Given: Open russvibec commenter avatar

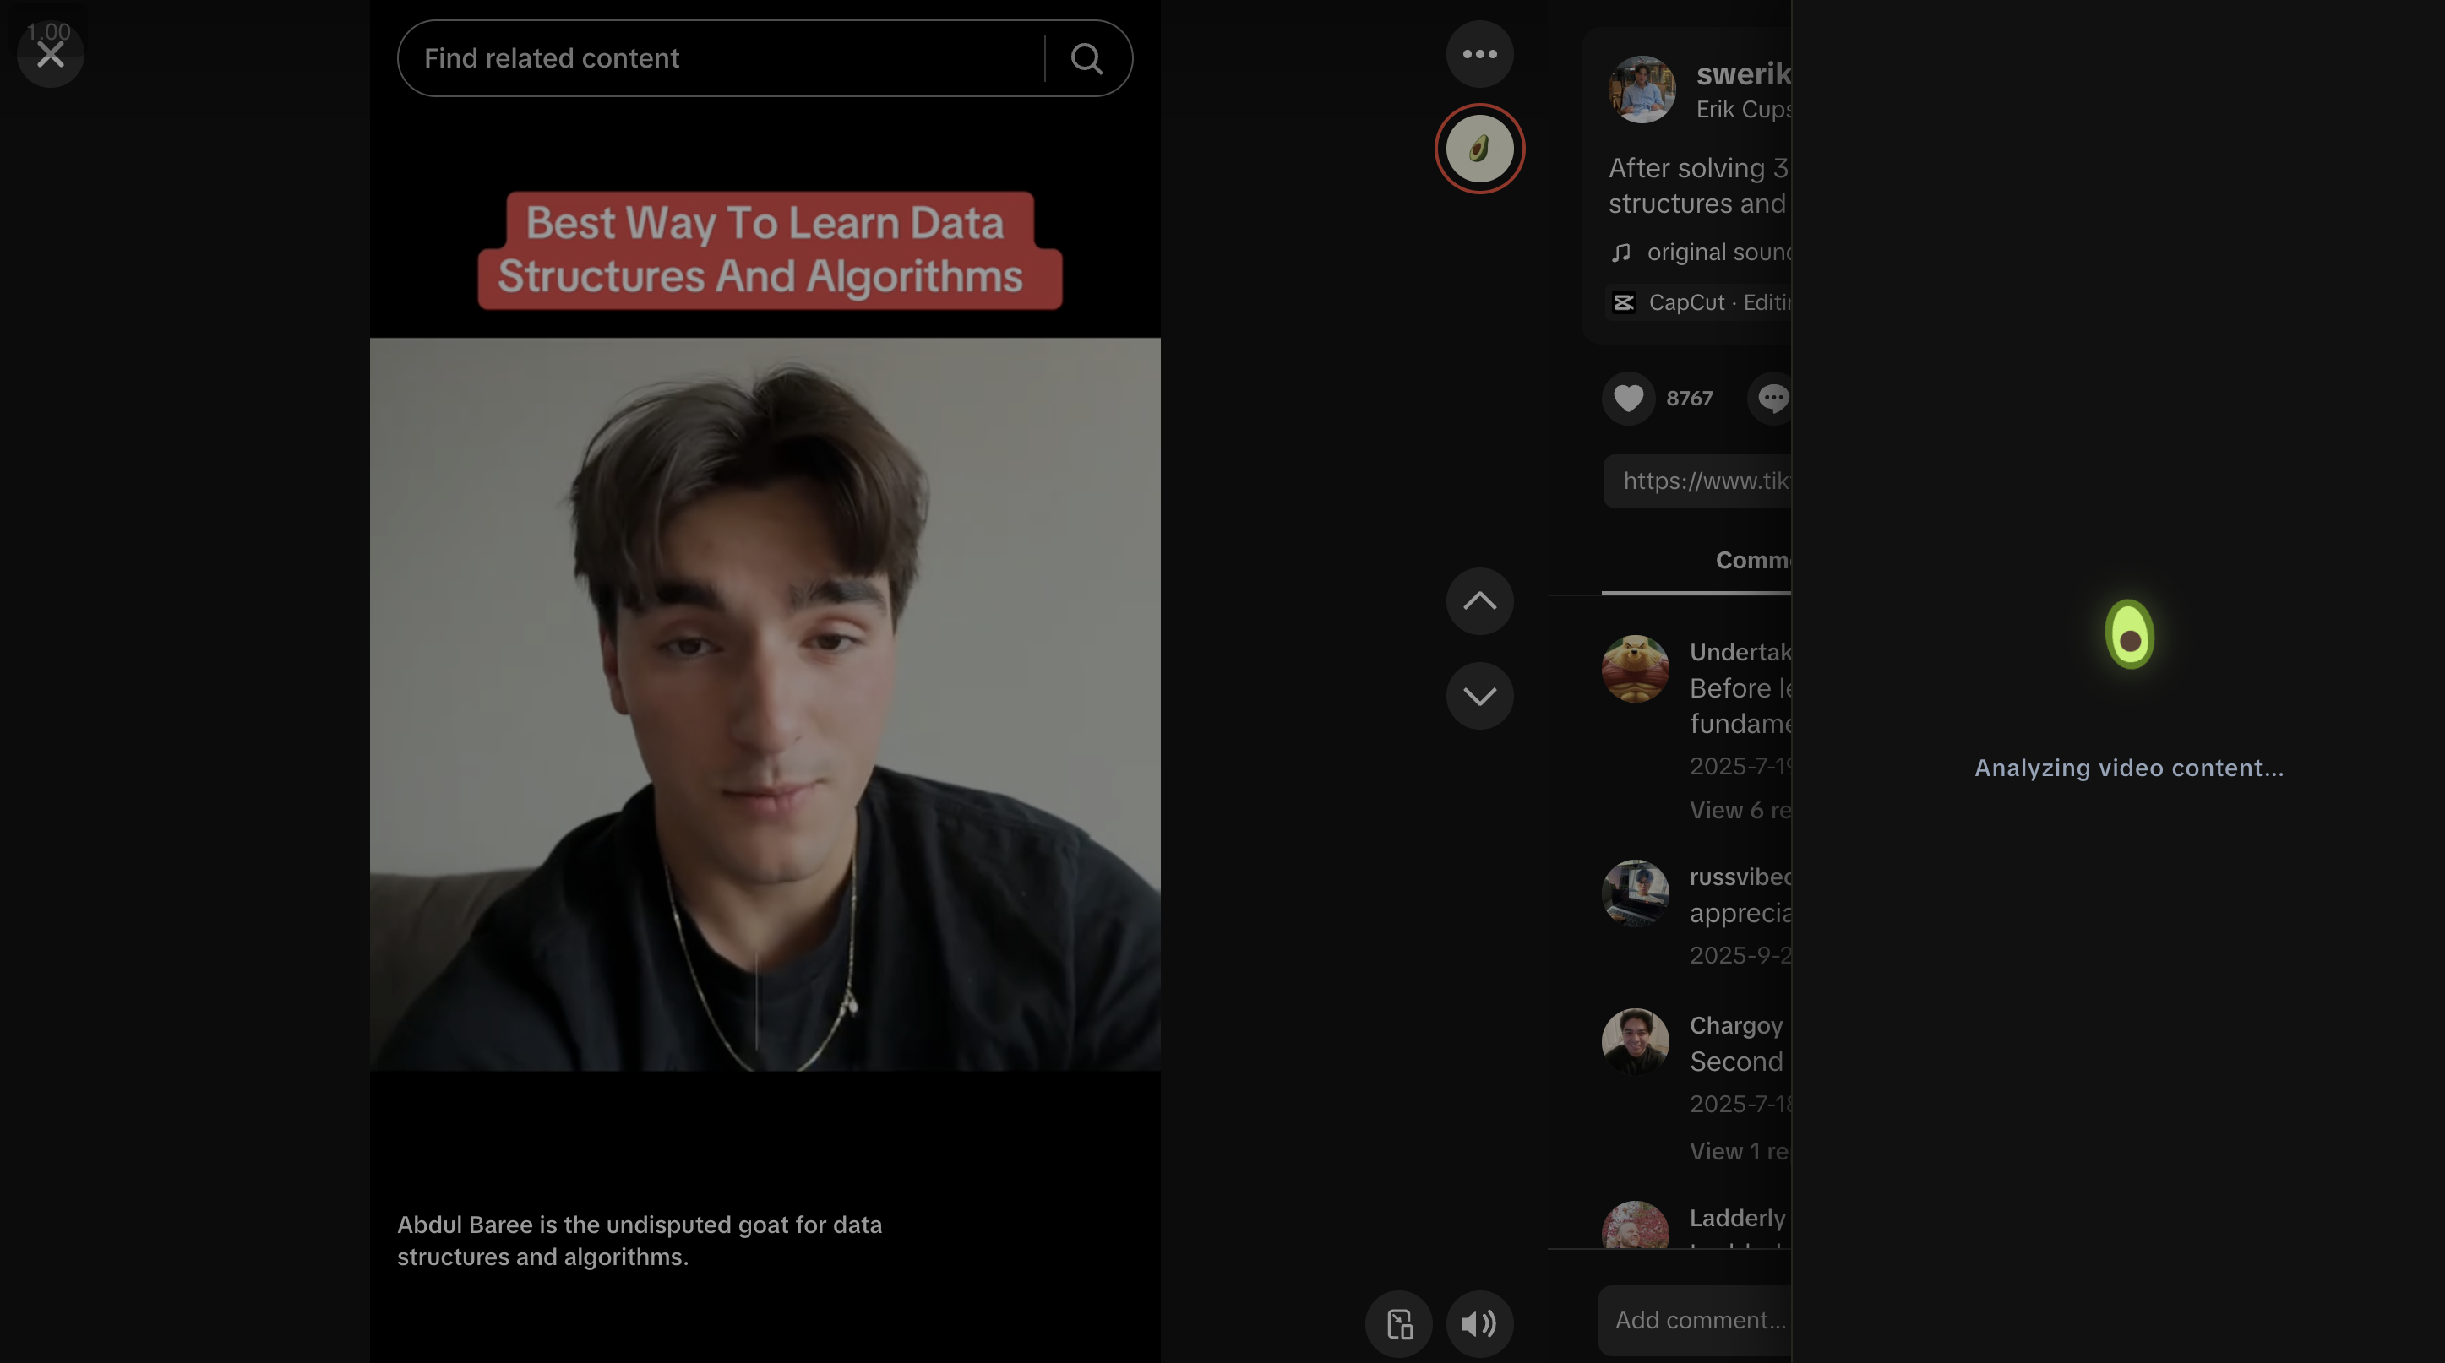Looking at the screenshot, I should pyautogui.click(x=1635, y=893).
